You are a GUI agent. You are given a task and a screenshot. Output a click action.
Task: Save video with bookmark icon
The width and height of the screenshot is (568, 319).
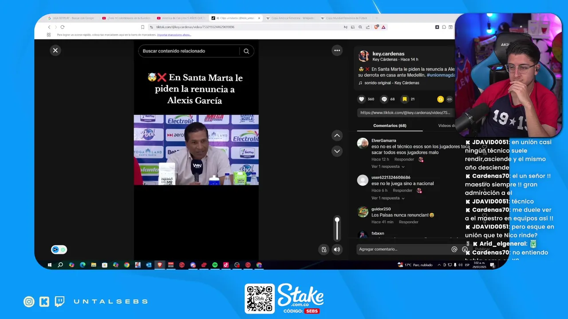(x=405, y=99)
